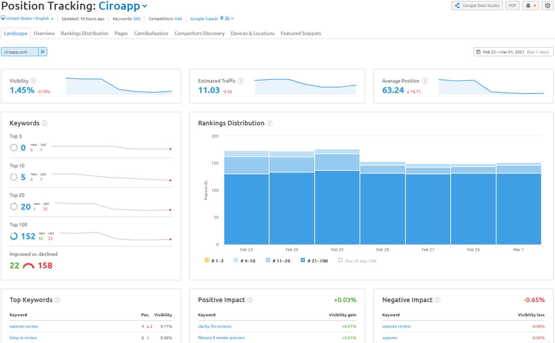
Task: Click Competitors Add link
Action: pos(178,19)
